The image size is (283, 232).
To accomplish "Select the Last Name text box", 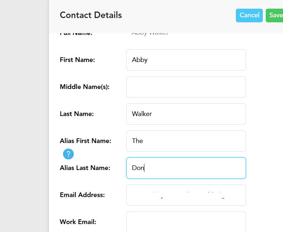I will click(x=186, y=114).
